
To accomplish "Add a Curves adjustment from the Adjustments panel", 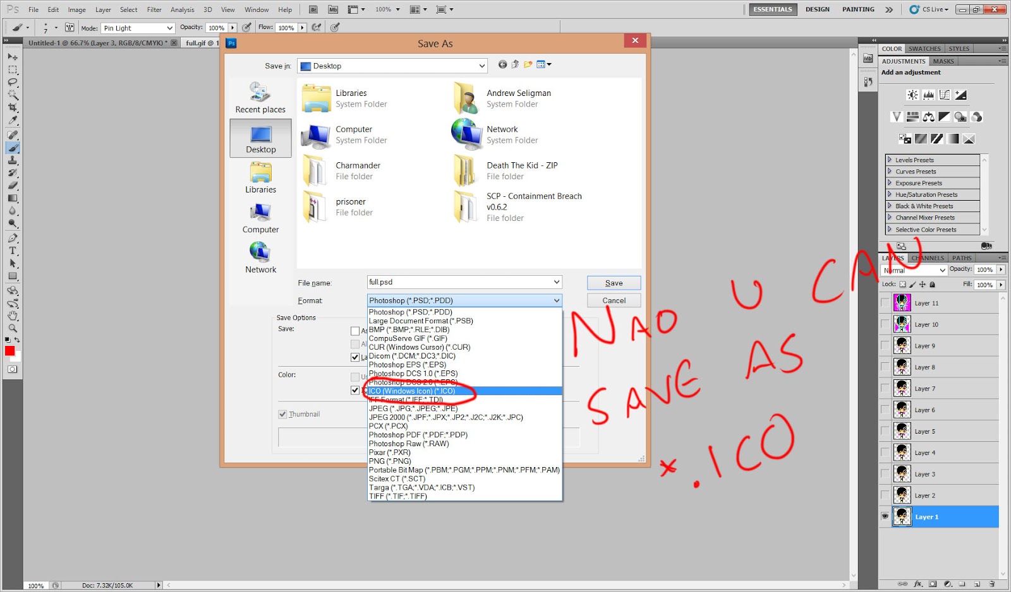I will [944, 95].
